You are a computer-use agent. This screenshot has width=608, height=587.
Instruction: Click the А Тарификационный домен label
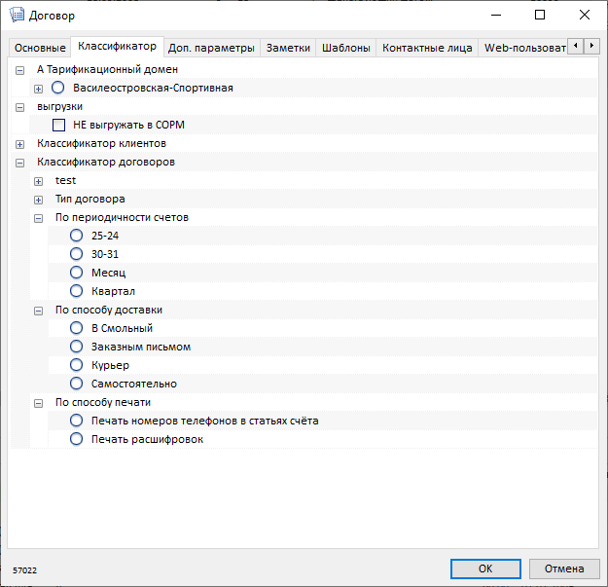point(107,69)
